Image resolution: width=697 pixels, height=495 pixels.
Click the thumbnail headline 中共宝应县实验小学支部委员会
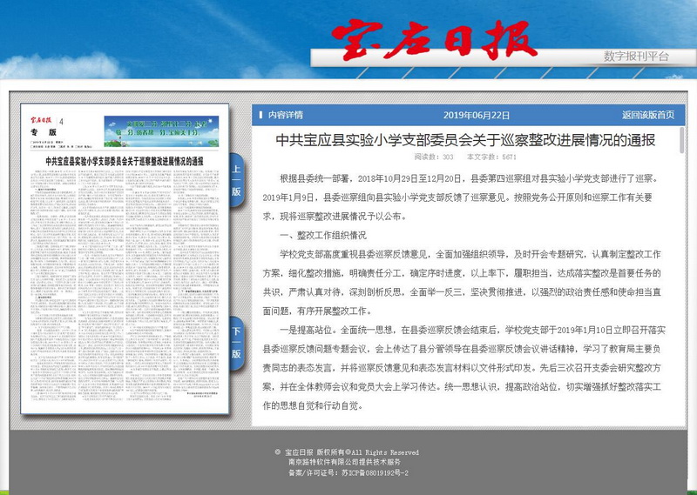[125, 161]
